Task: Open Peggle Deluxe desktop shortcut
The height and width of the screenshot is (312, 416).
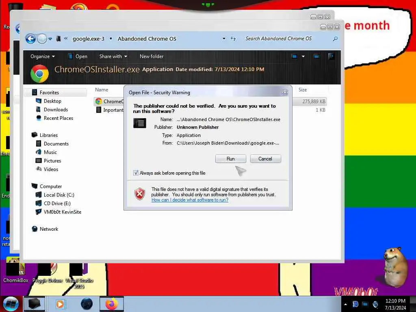Action: 48,273
